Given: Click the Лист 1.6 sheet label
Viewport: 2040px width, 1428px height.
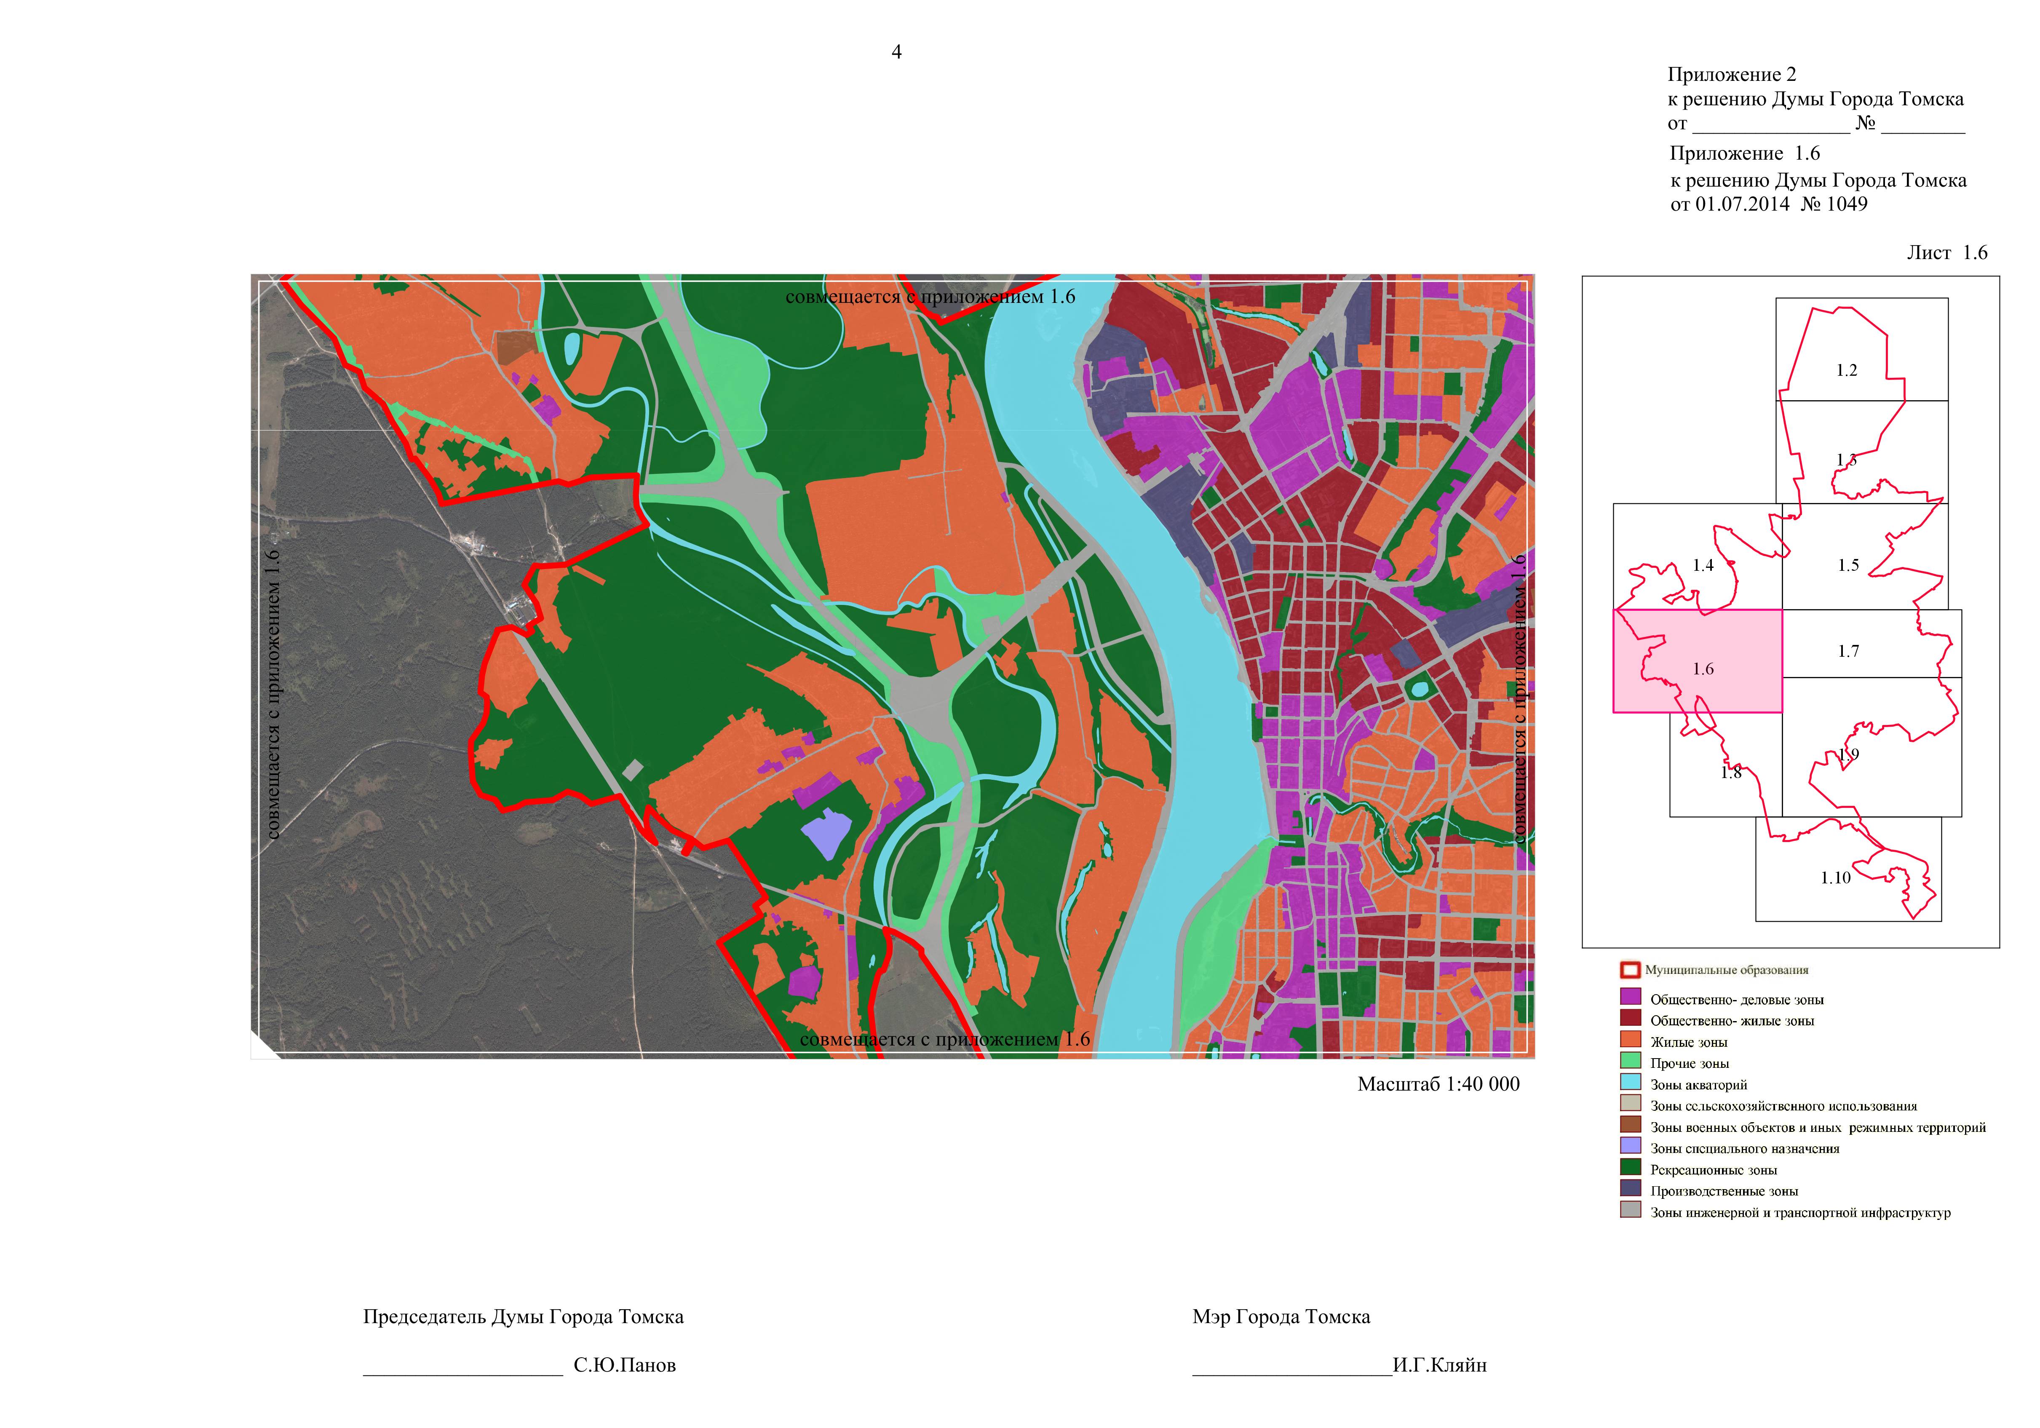Looking at the screenshot, I should pos(1947,252).
